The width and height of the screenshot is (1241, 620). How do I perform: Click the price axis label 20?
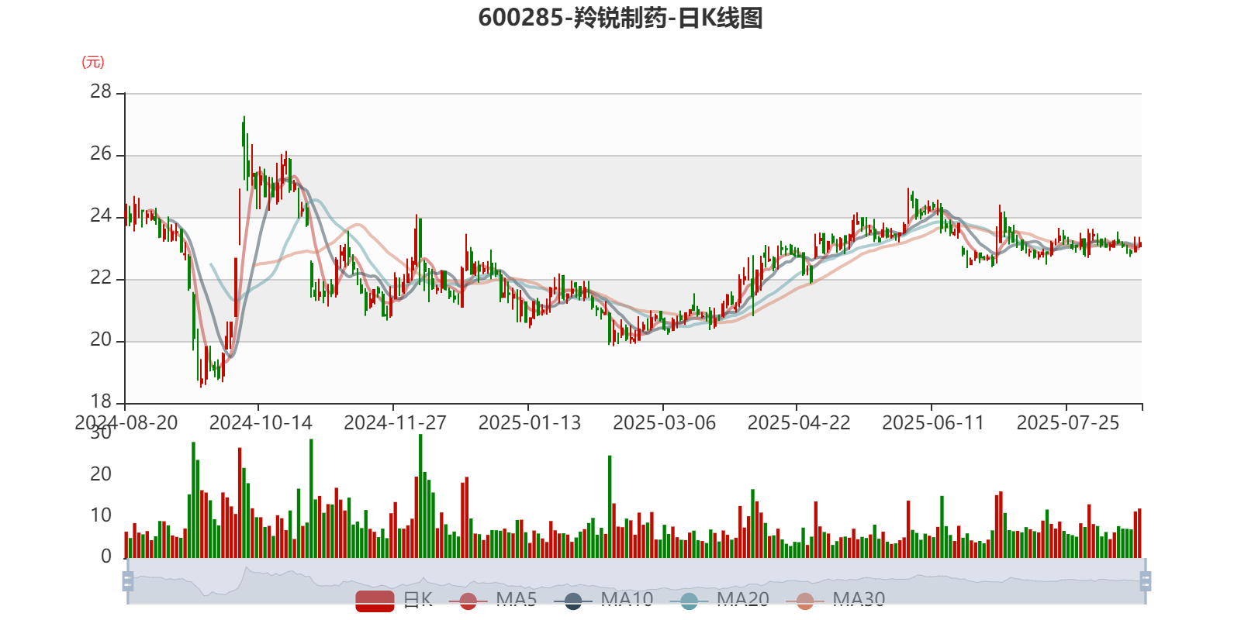tap(101, 340)
